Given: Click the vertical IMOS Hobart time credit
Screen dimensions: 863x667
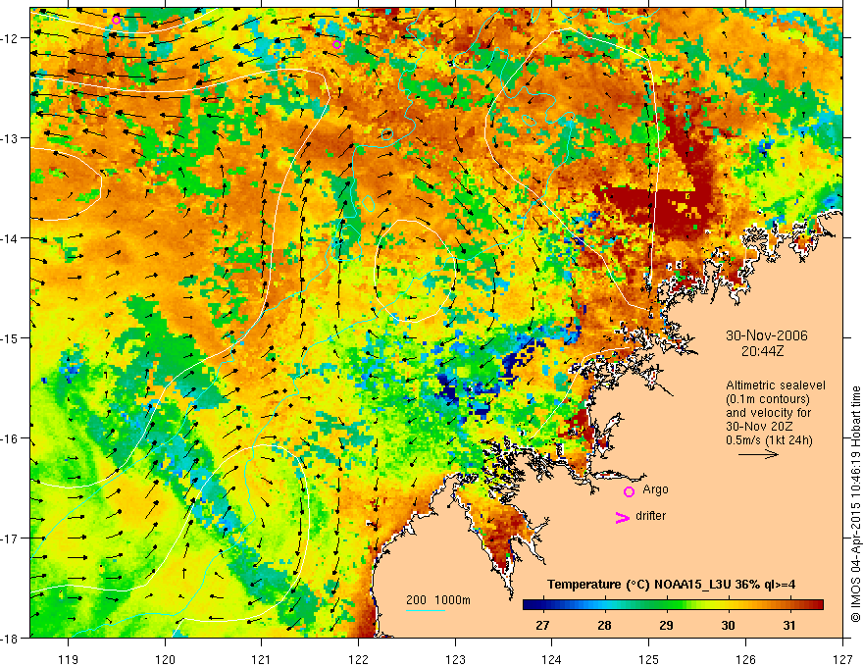Looking at the screenshot, I should click(x=855, y=503).
